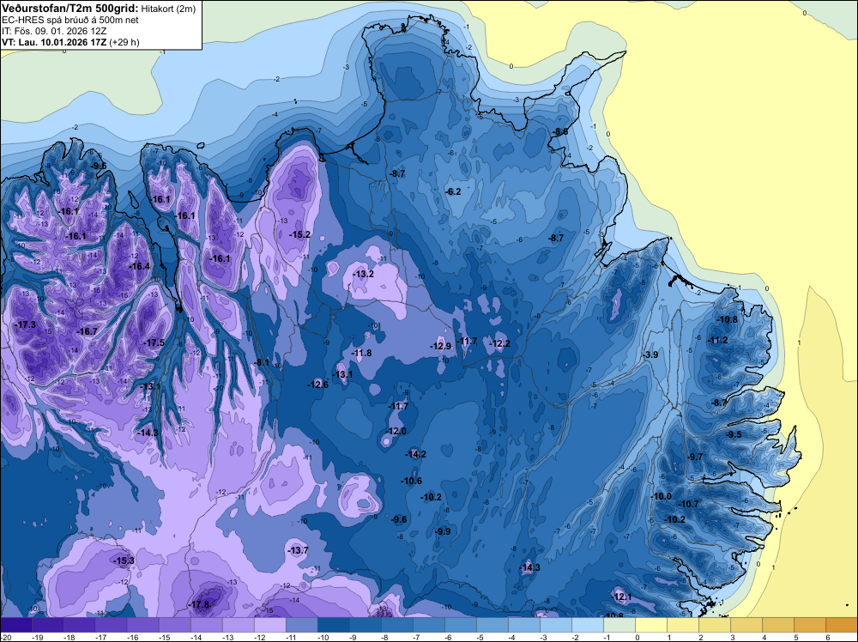This screenshot has height=642, width=858.
Task: Click the -17.3 temperature value
Action: tap(25, 324)
